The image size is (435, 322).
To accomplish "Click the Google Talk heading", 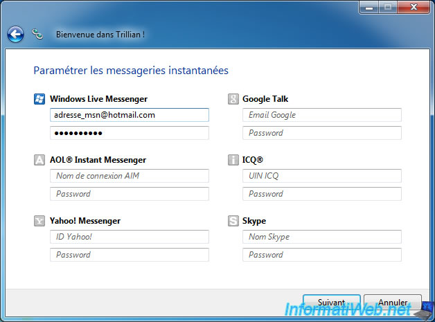I will [x=265, y=99].
